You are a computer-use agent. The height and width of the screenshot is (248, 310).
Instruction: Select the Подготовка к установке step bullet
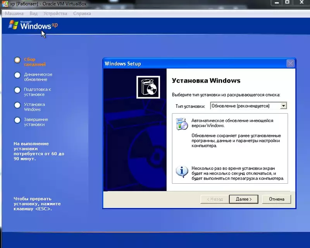(x=17, y=90)
